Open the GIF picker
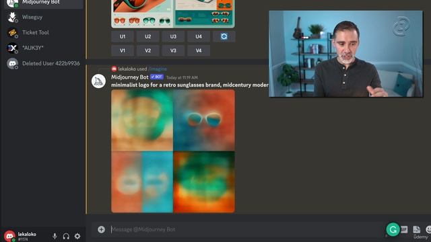 tap(404, 229)
